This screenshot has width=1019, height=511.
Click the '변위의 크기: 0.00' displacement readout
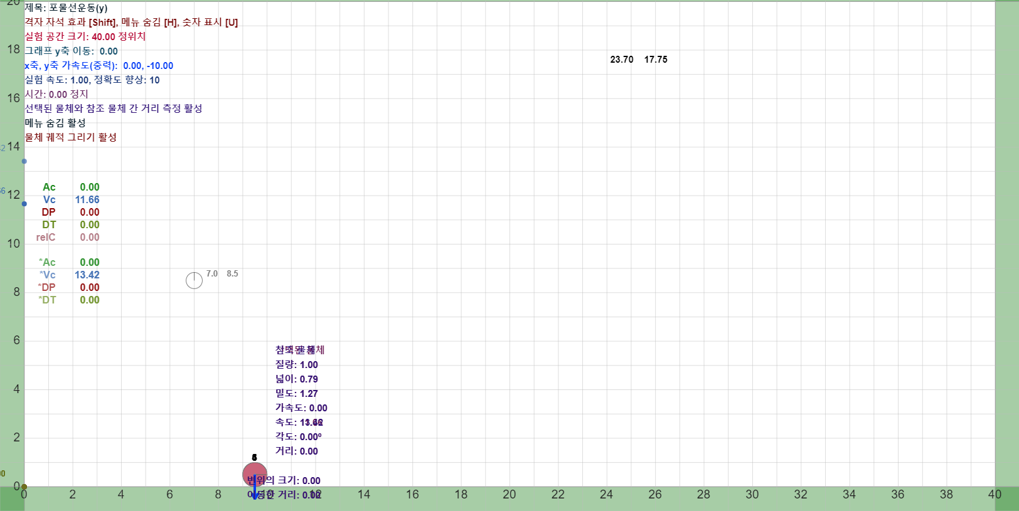click(x=284, y=480)
